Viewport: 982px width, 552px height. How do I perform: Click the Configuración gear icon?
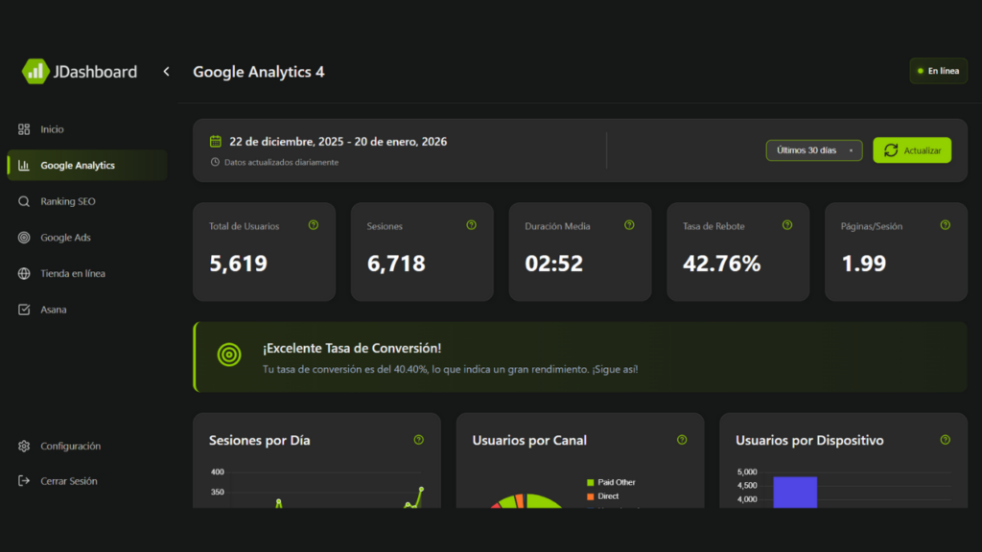(x=24, y=447)
